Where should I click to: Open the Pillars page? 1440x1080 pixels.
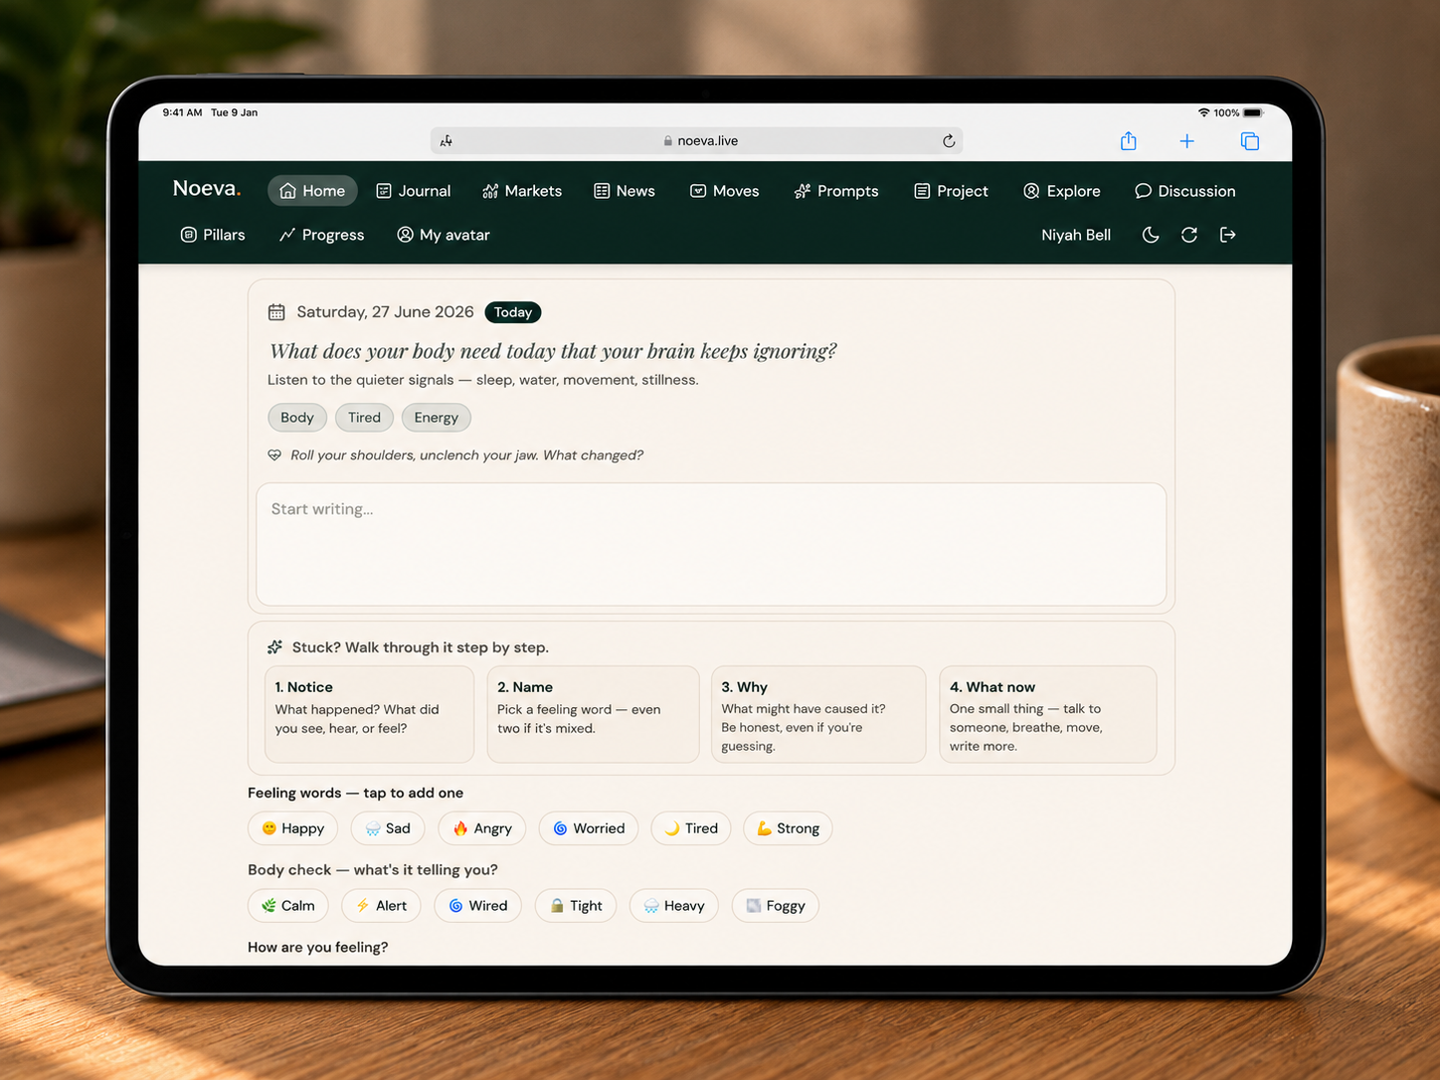point(213,235)
